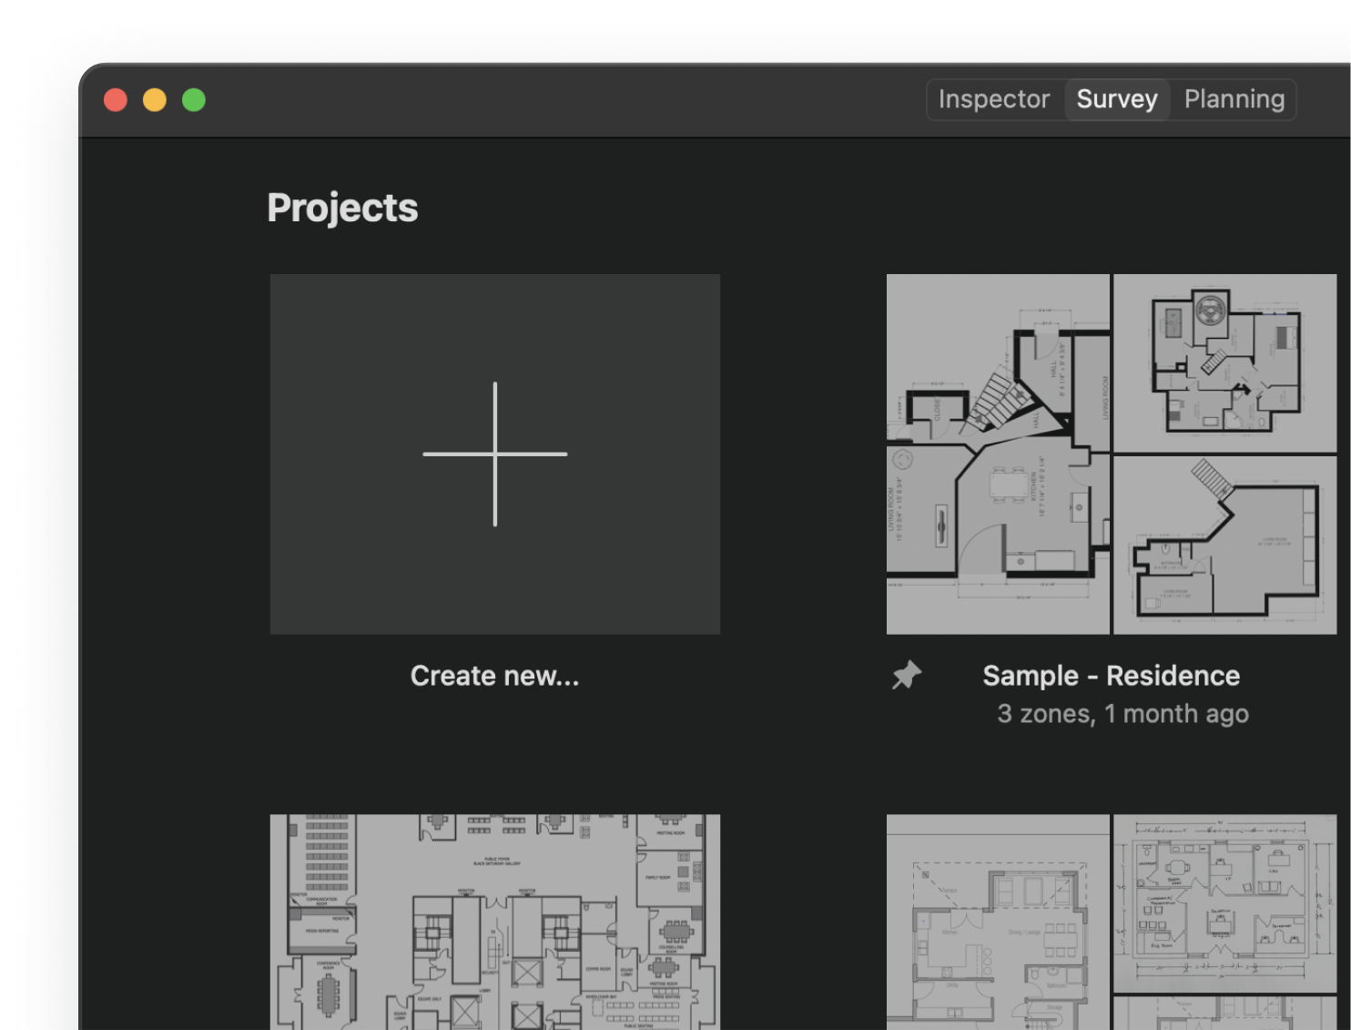Select Sample Residence bottom-right floor plan thumbnail
The height and width of the screenshot is (1030, 1351).
coord(1224,545)
